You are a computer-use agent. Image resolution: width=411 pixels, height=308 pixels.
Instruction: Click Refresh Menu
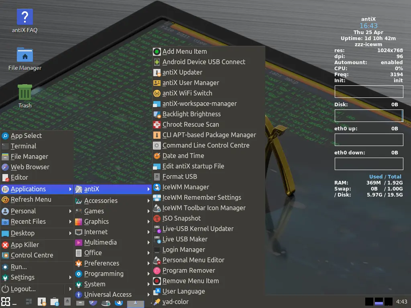(x=37, y=200)
